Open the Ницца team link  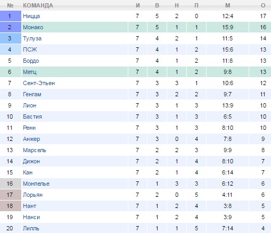click(31, 16)
